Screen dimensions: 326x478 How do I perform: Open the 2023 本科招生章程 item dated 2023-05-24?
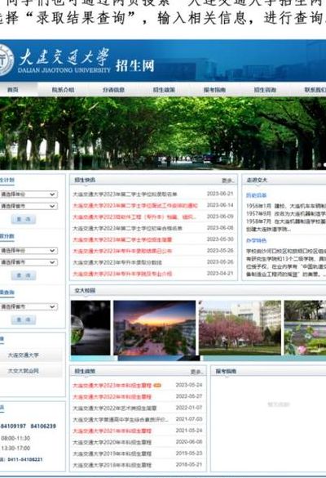(112, 386)
